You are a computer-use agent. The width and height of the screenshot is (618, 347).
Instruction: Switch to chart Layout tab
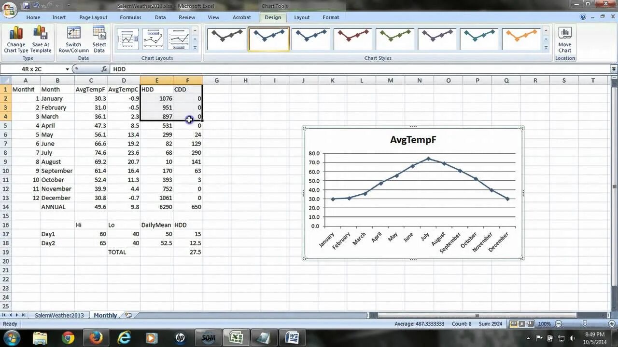coord(302,17)
